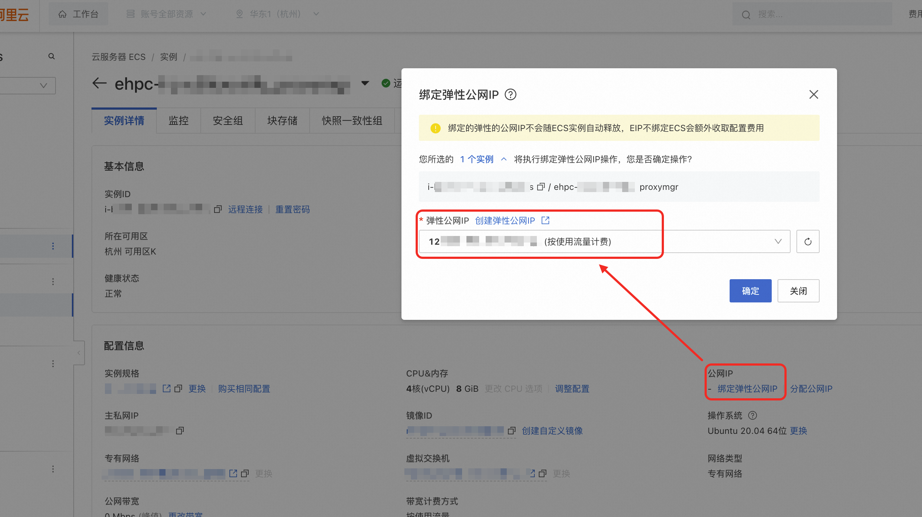Open the 安全组 tab

(228, 121)
